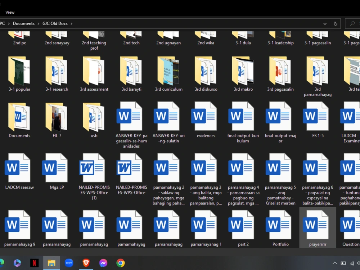Screen dimensions: 360x270
Task: Open Messenger from the taskbar
Action: click(x=103, y=263)
